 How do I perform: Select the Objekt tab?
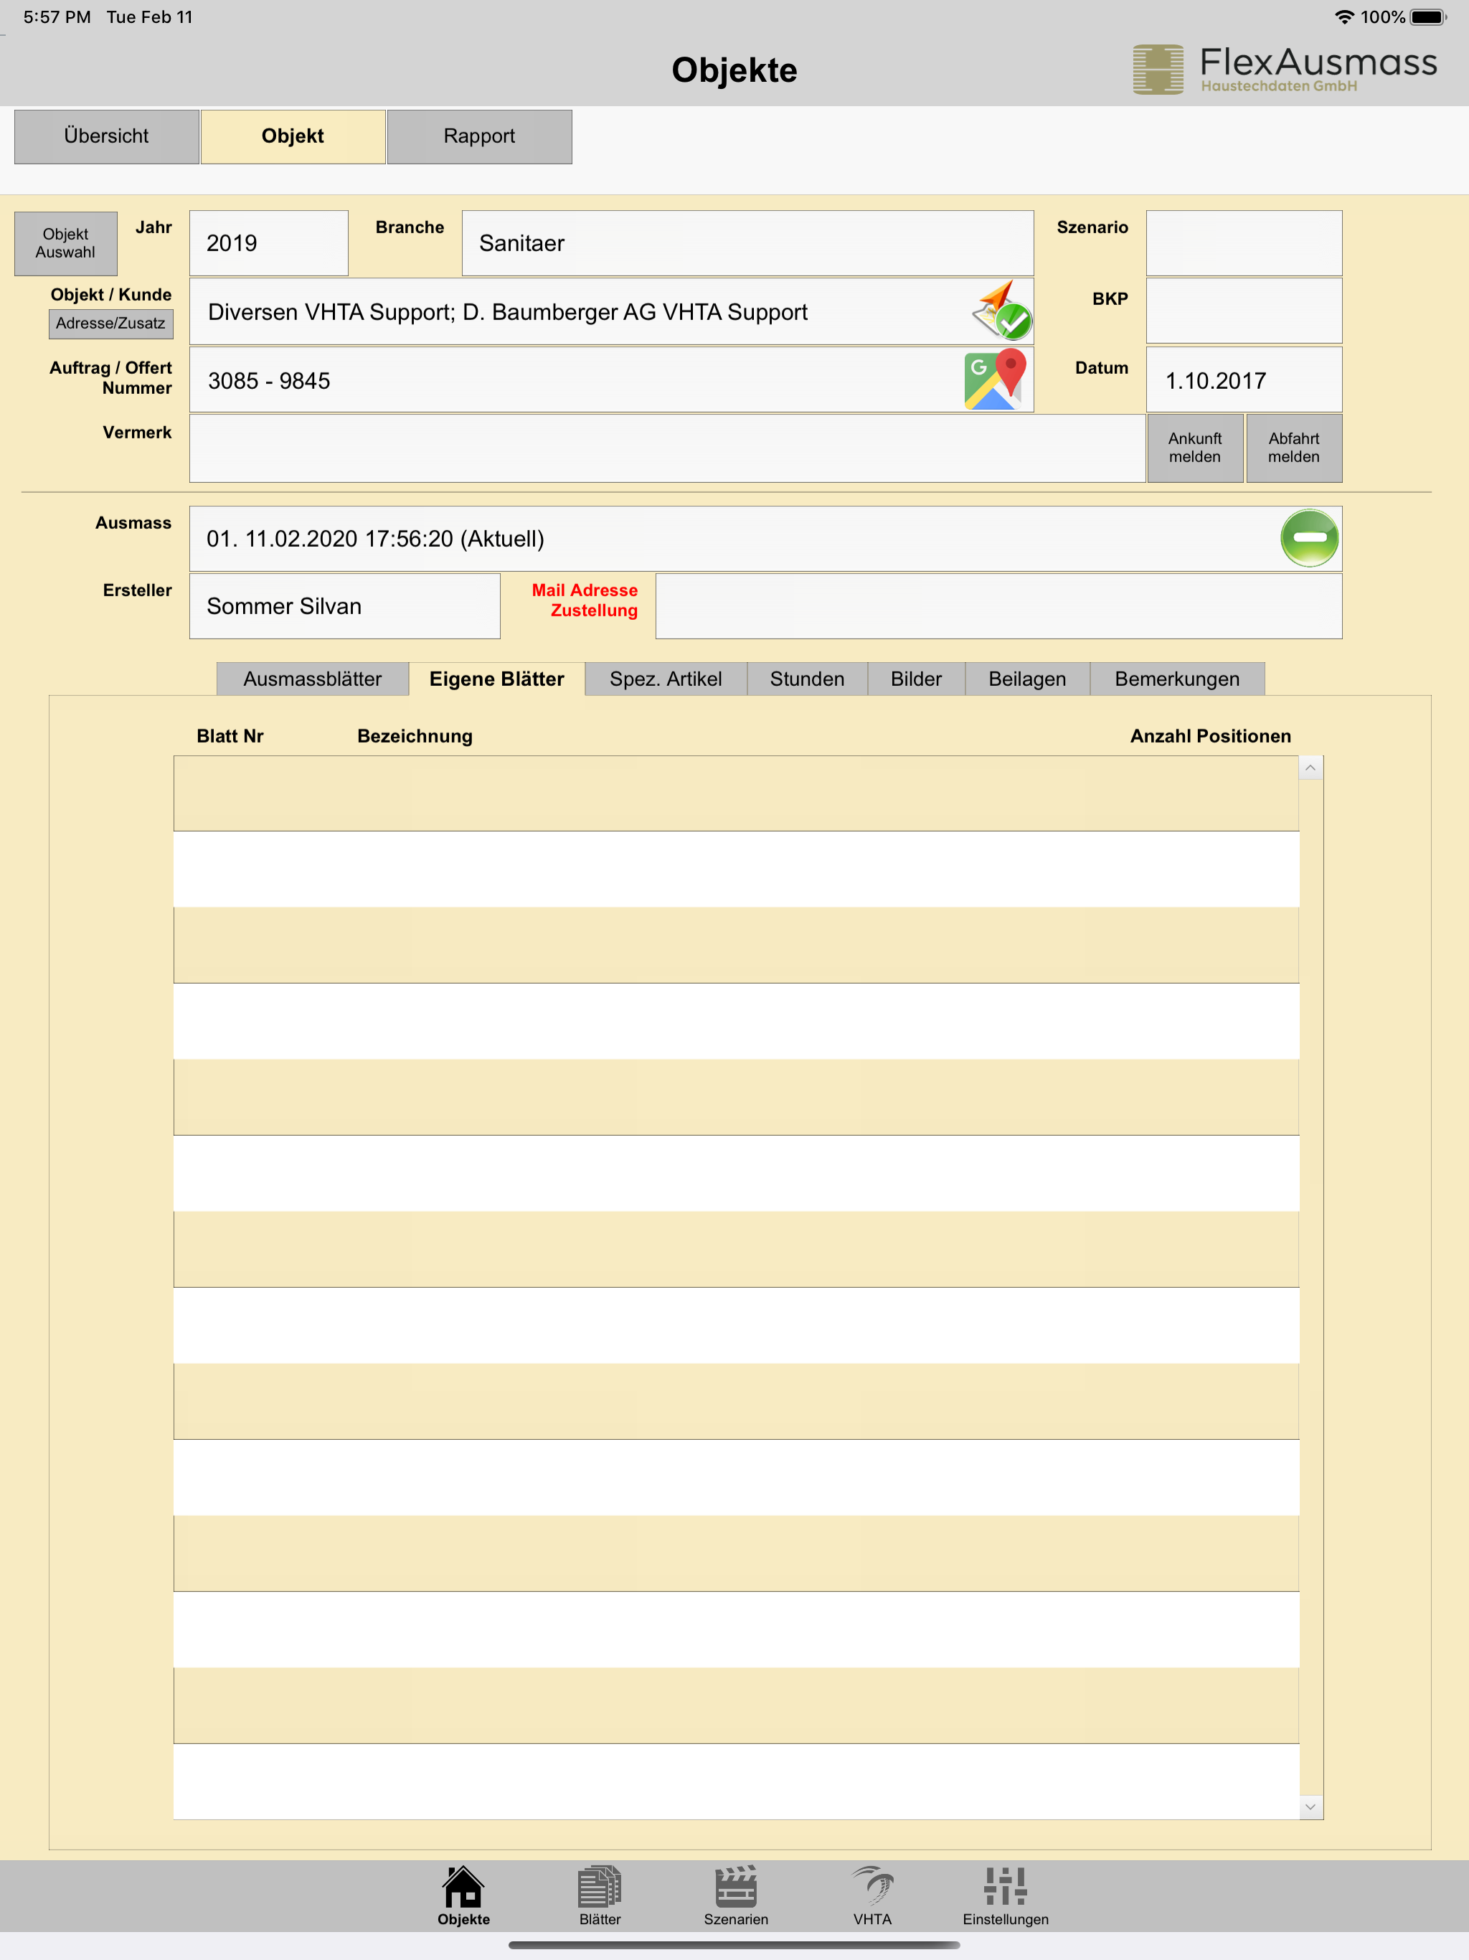(293, 136)
